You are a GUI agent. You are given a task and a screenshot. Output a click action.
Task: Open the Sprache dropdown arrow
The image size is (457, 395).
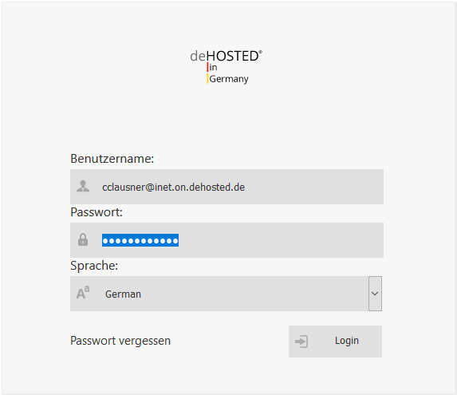375,294
